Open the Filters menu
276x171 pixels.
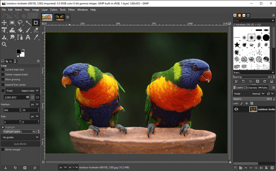pos(71,10)
